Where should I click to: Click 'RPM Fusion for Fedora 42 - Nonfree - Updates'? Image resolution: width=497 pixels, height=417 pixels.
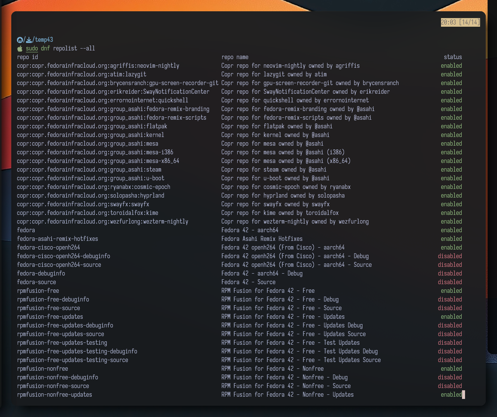click(288, 394)
